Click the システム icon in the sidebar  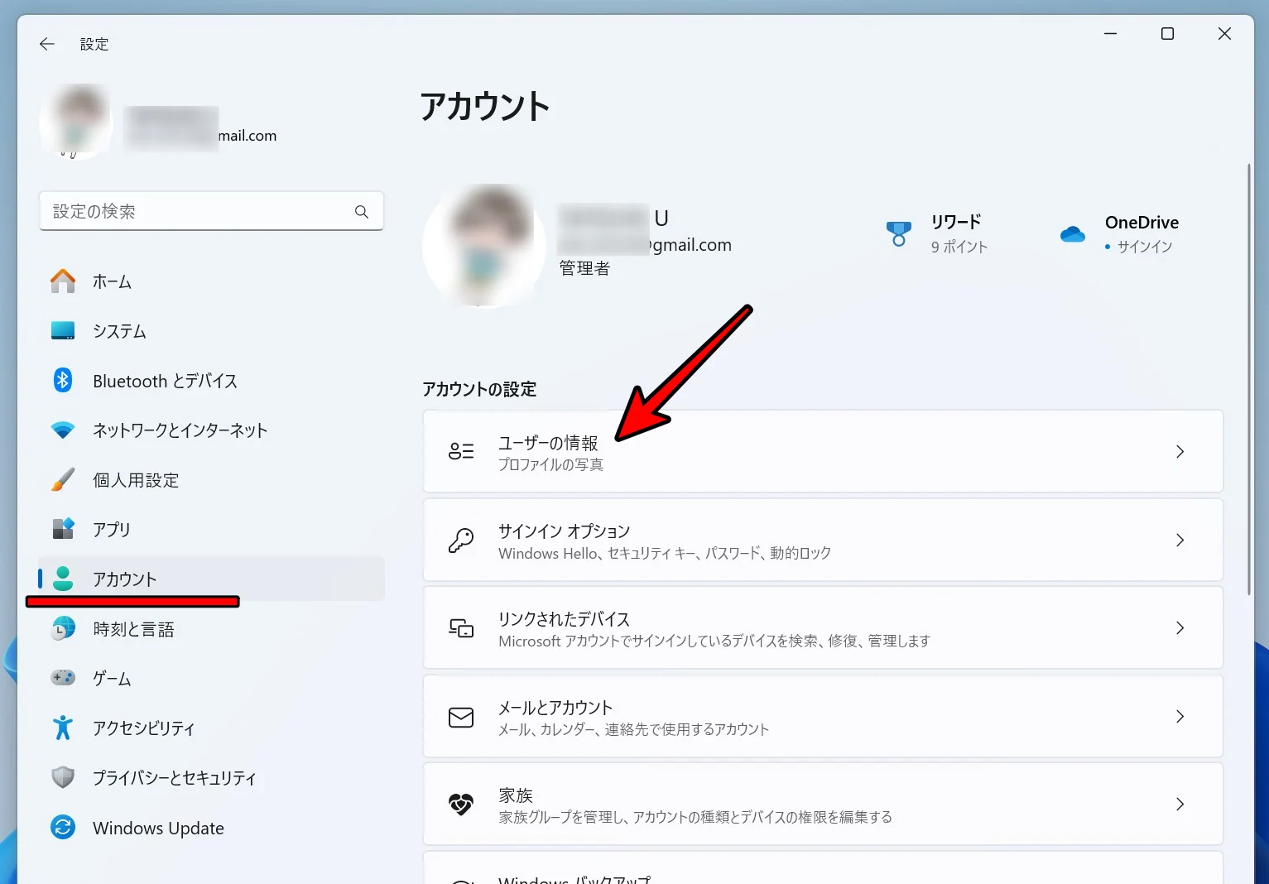click(x=62, y=330)
